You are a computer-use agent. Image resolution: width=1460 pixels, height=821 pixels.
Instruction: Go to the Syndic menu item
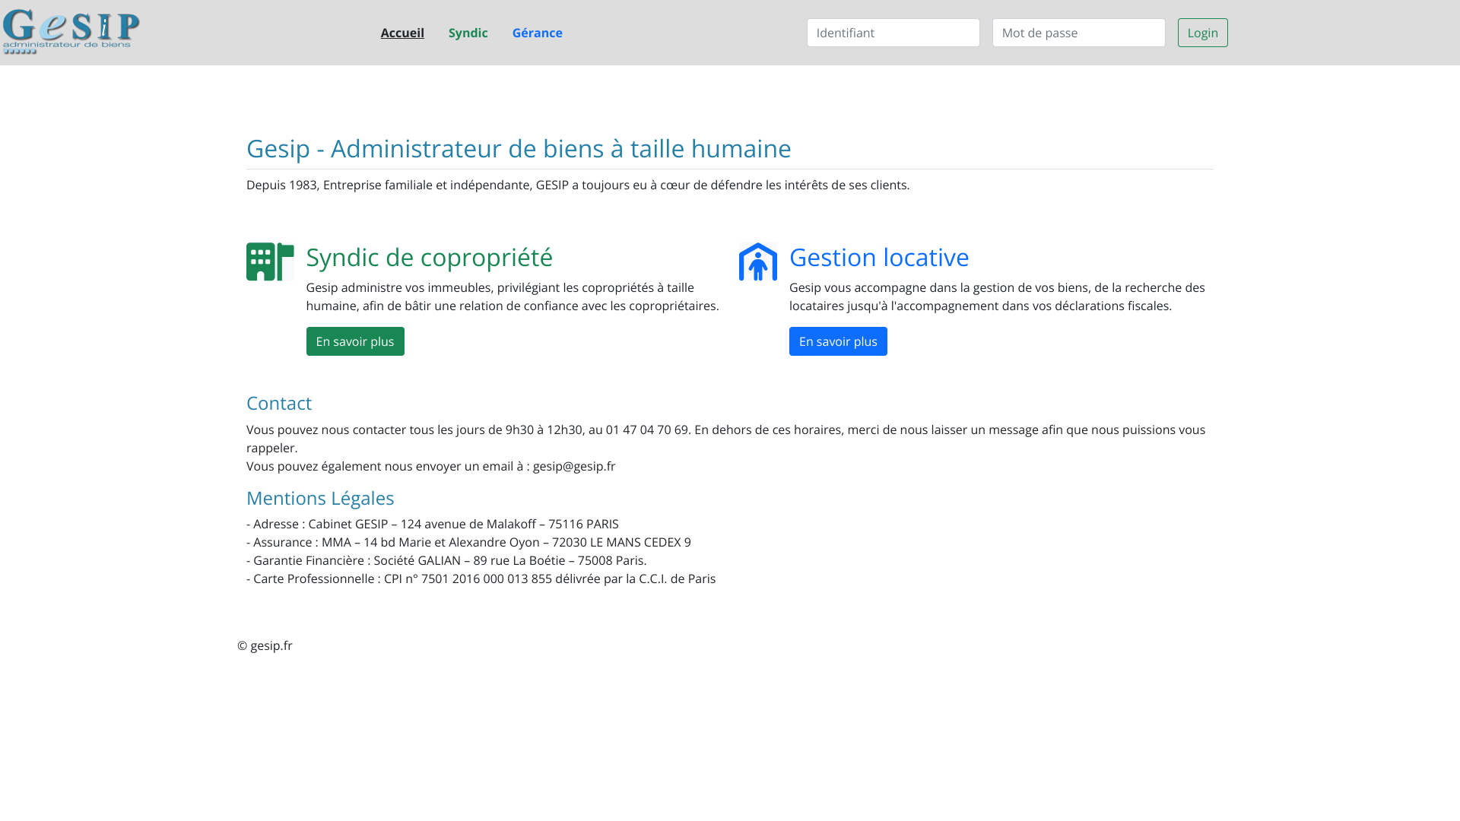(468, 33)
